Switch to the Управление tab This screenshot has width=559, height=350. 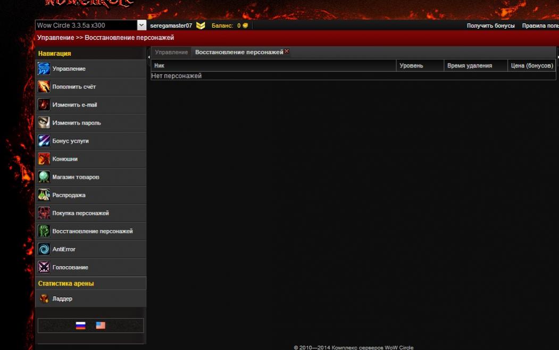(x=171, y=52)
